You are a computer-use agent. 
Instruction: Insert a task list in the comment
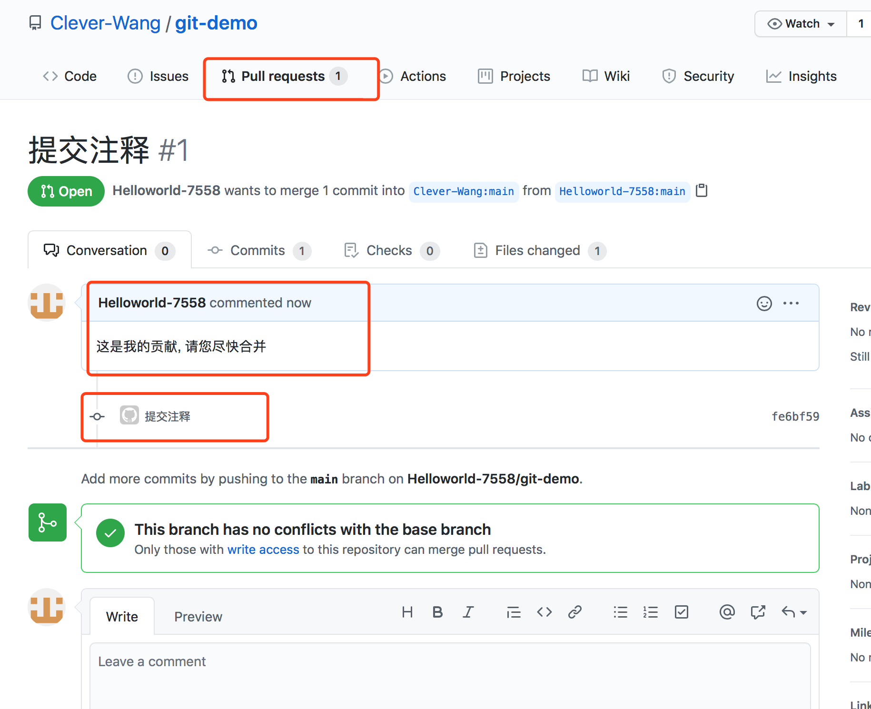(681, 612)
